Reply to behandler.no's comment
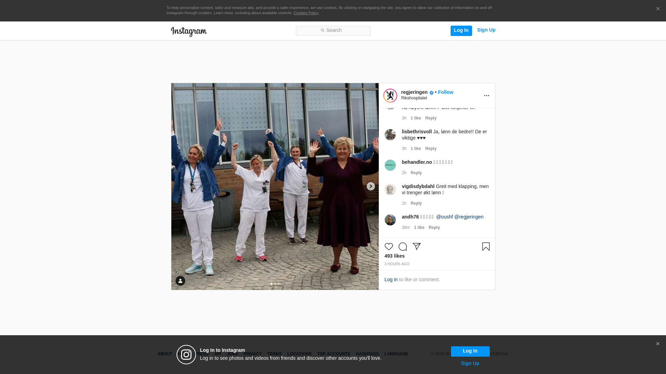This screenshot has width=666, height=374. [416, 173]
